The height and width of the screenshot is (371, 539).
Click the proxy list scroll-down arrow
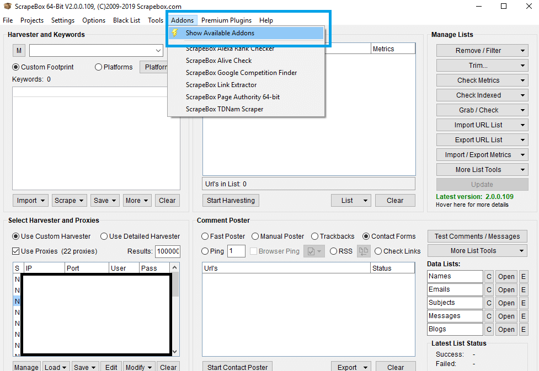[175, 351]
